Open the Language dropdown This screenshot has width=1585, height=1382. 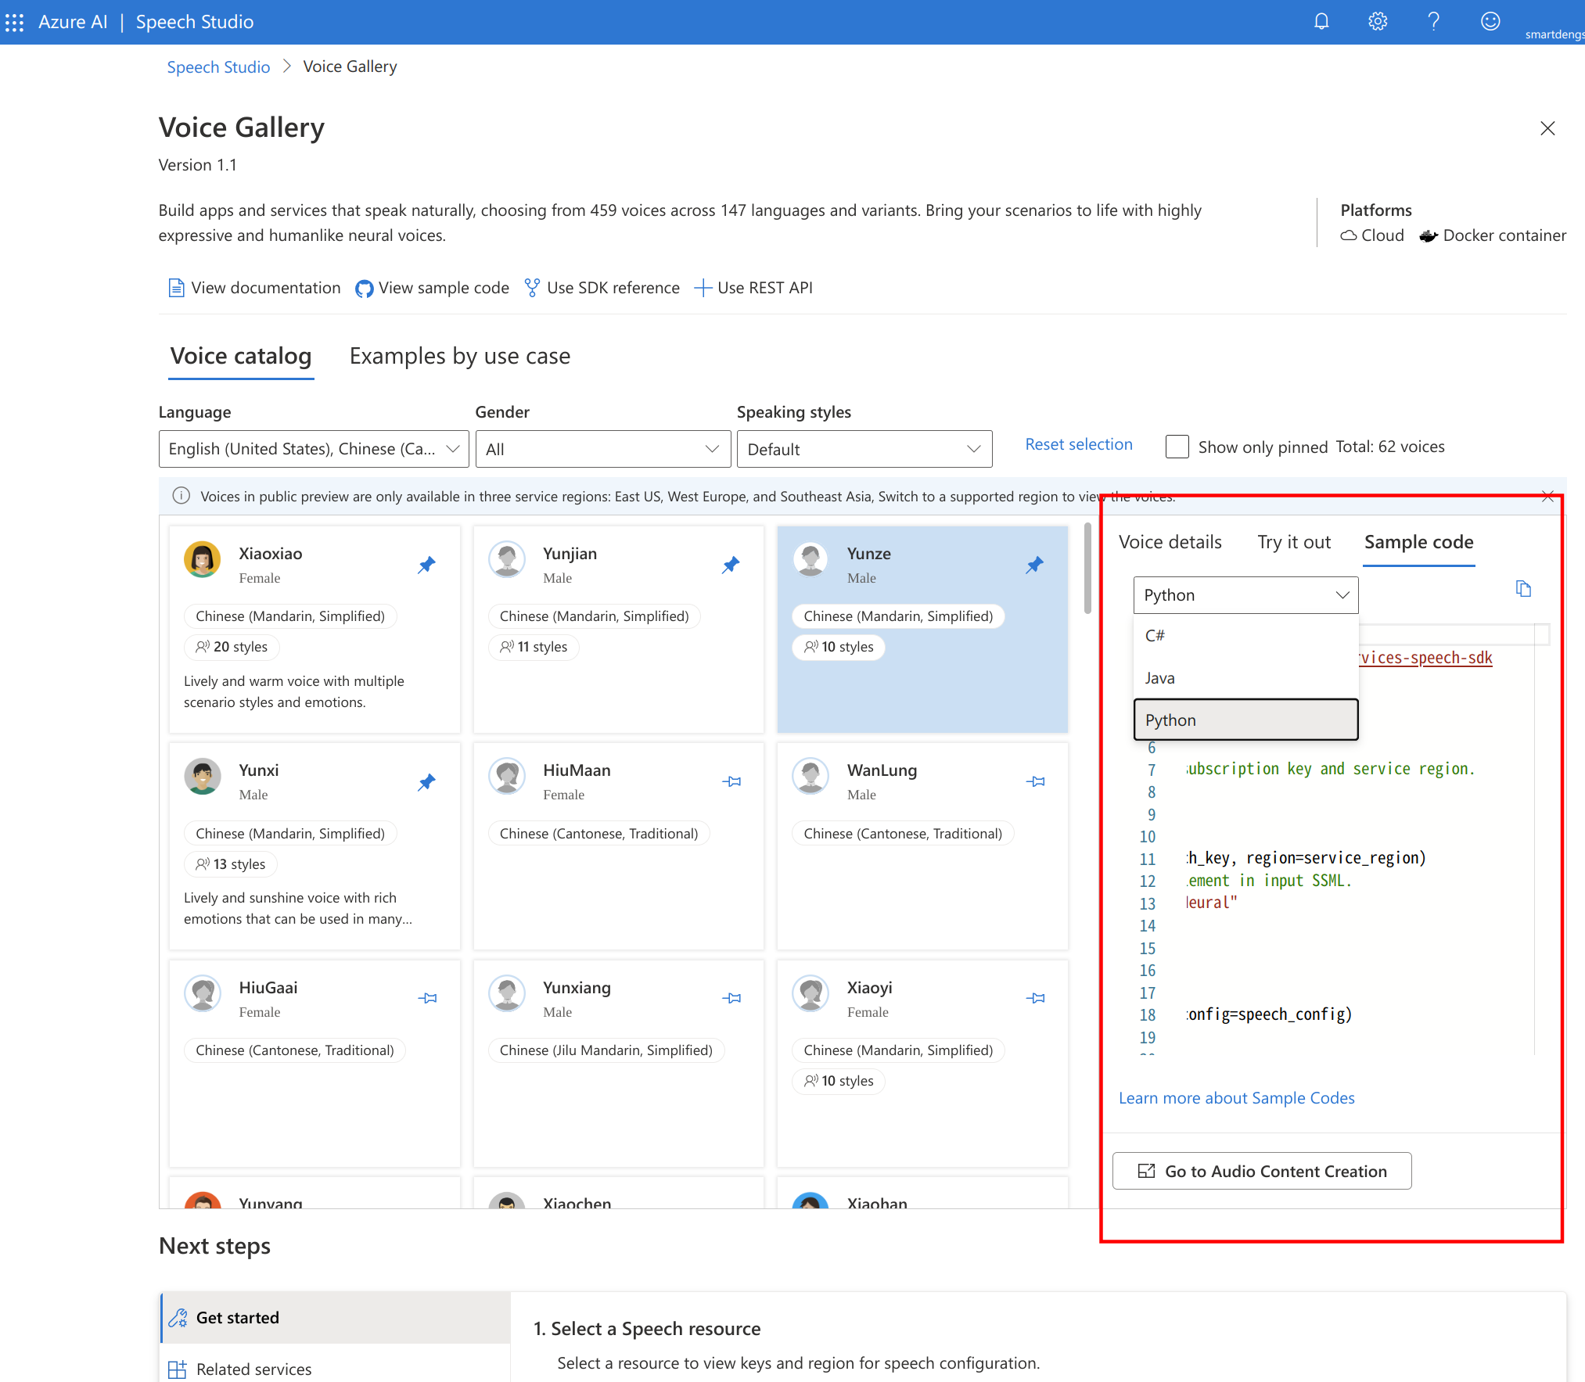pyautogui.click(x=314, y=449)
